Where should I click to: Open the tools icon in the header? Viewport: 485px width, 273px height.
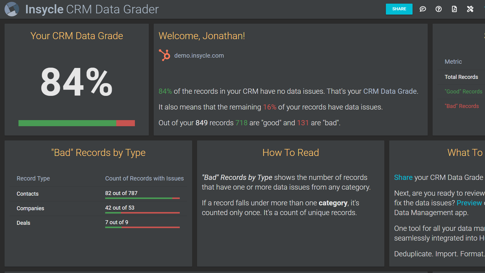470,9
